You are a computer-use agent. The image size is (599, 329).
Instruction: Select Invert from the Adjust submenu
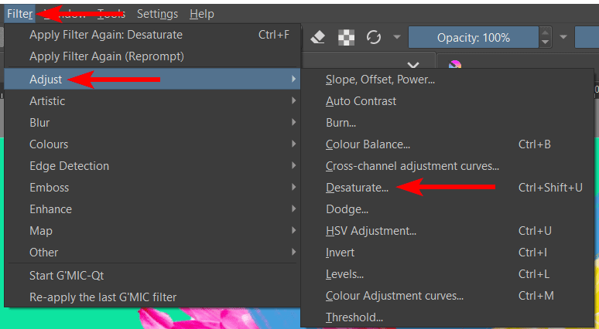pyautogui.click(x=340, y=253)
